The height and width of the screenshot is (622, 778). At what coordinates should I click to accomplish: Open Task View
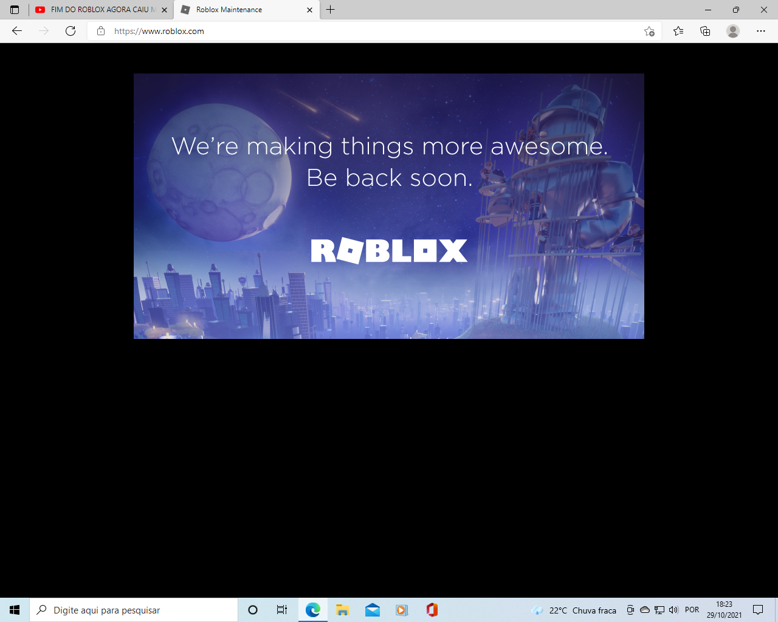click(282, 610)
